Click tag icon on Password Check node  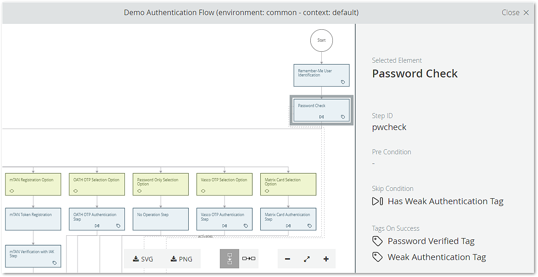[x=343, y=117]
